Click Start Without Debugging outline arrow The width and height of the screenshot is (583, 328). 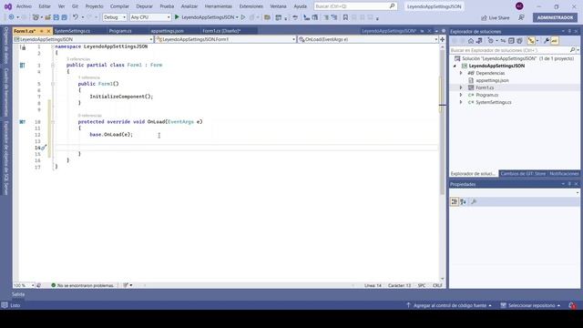click(243, 17)
